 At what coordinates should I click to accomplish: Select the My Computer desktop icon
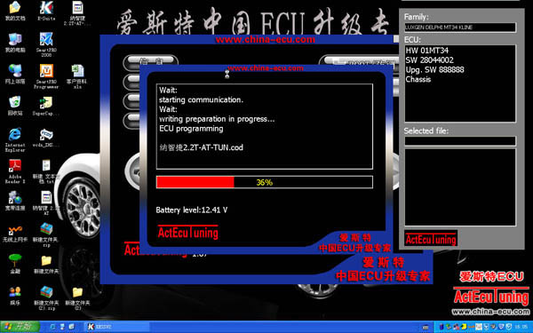(x=15, y=43)
